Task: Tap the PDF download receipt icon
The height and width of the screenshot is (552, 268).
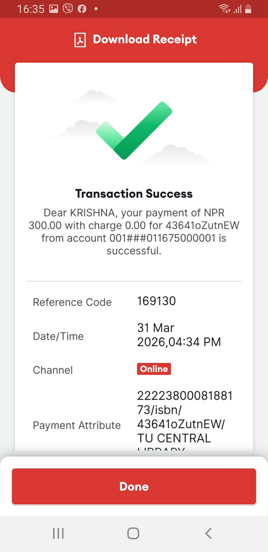Action: (80, 40)
